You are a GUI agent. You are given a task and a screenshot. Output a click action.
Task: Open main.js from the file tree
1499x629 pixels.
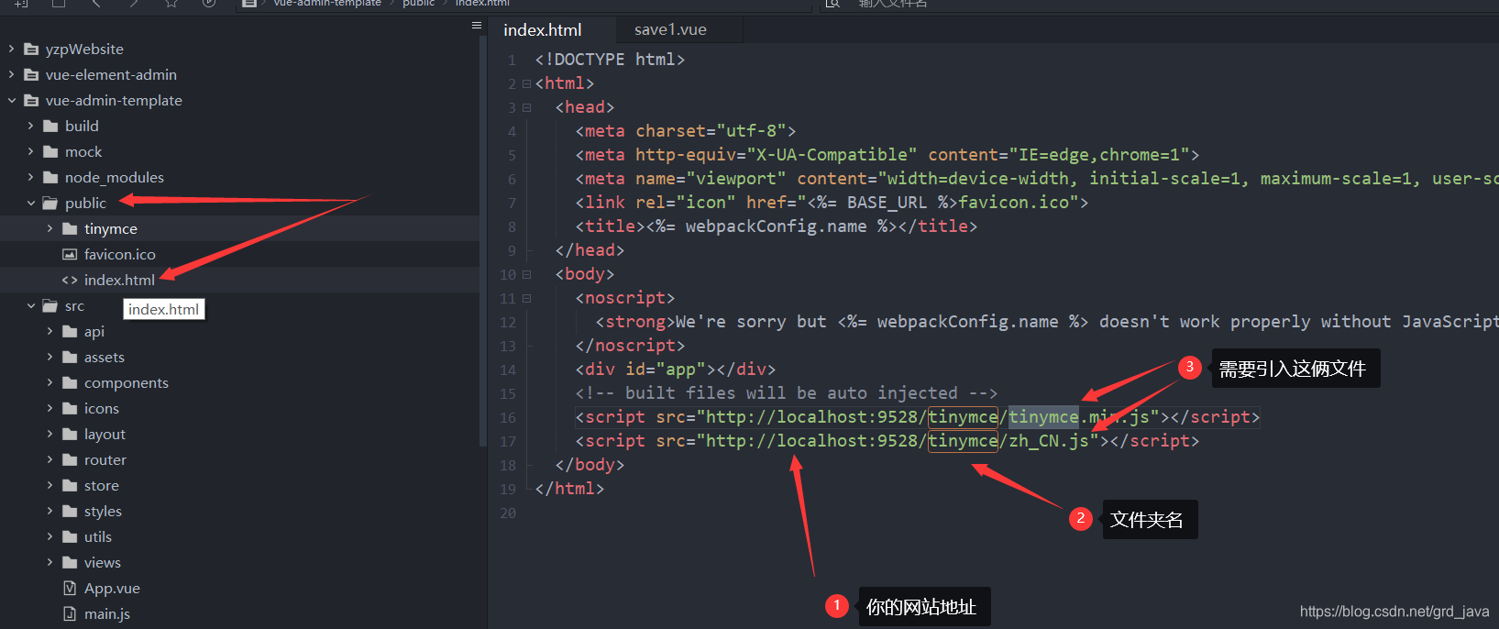(107, 614)
